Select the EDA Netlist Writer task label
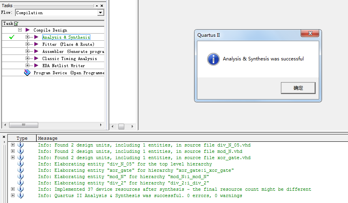 tap(64, 66)
